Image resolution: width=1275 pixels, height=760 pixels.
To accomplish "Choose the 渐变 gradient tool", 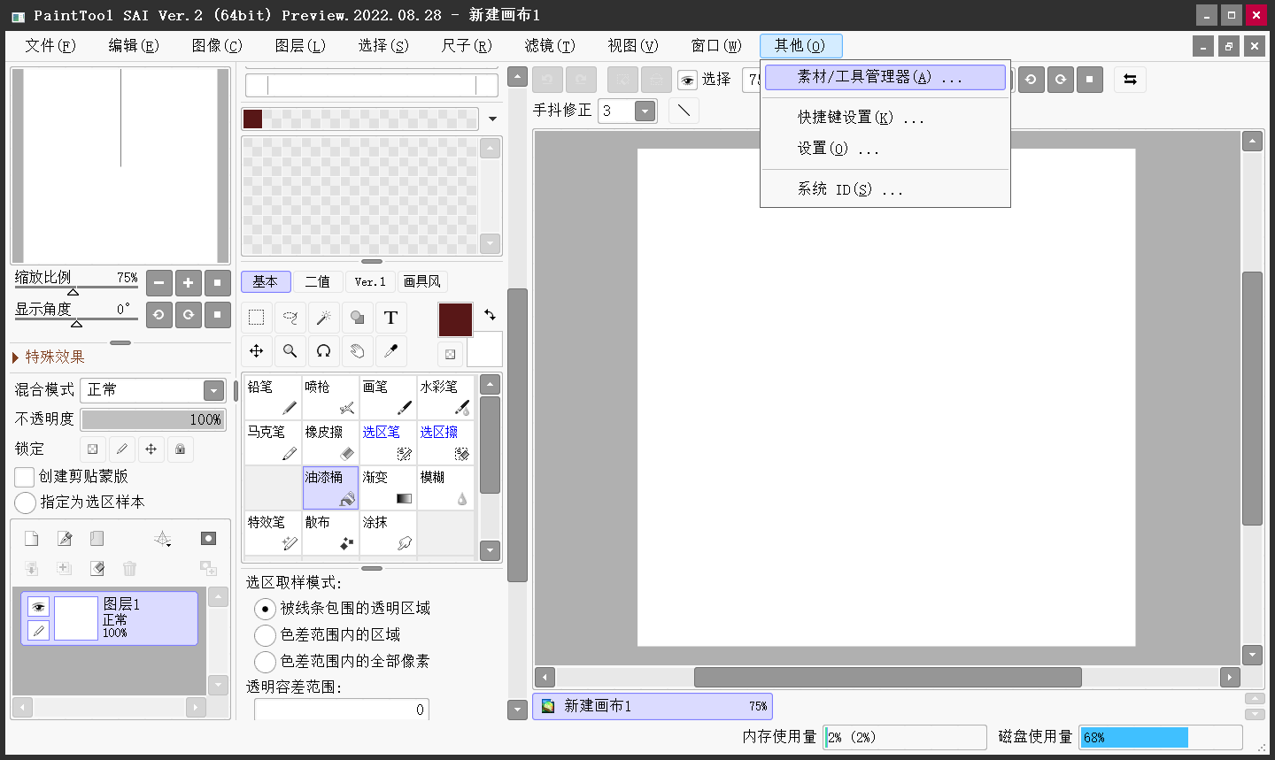I will 388,487.
